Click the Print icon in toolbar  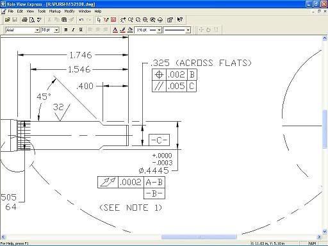click(x=24, y=20)
